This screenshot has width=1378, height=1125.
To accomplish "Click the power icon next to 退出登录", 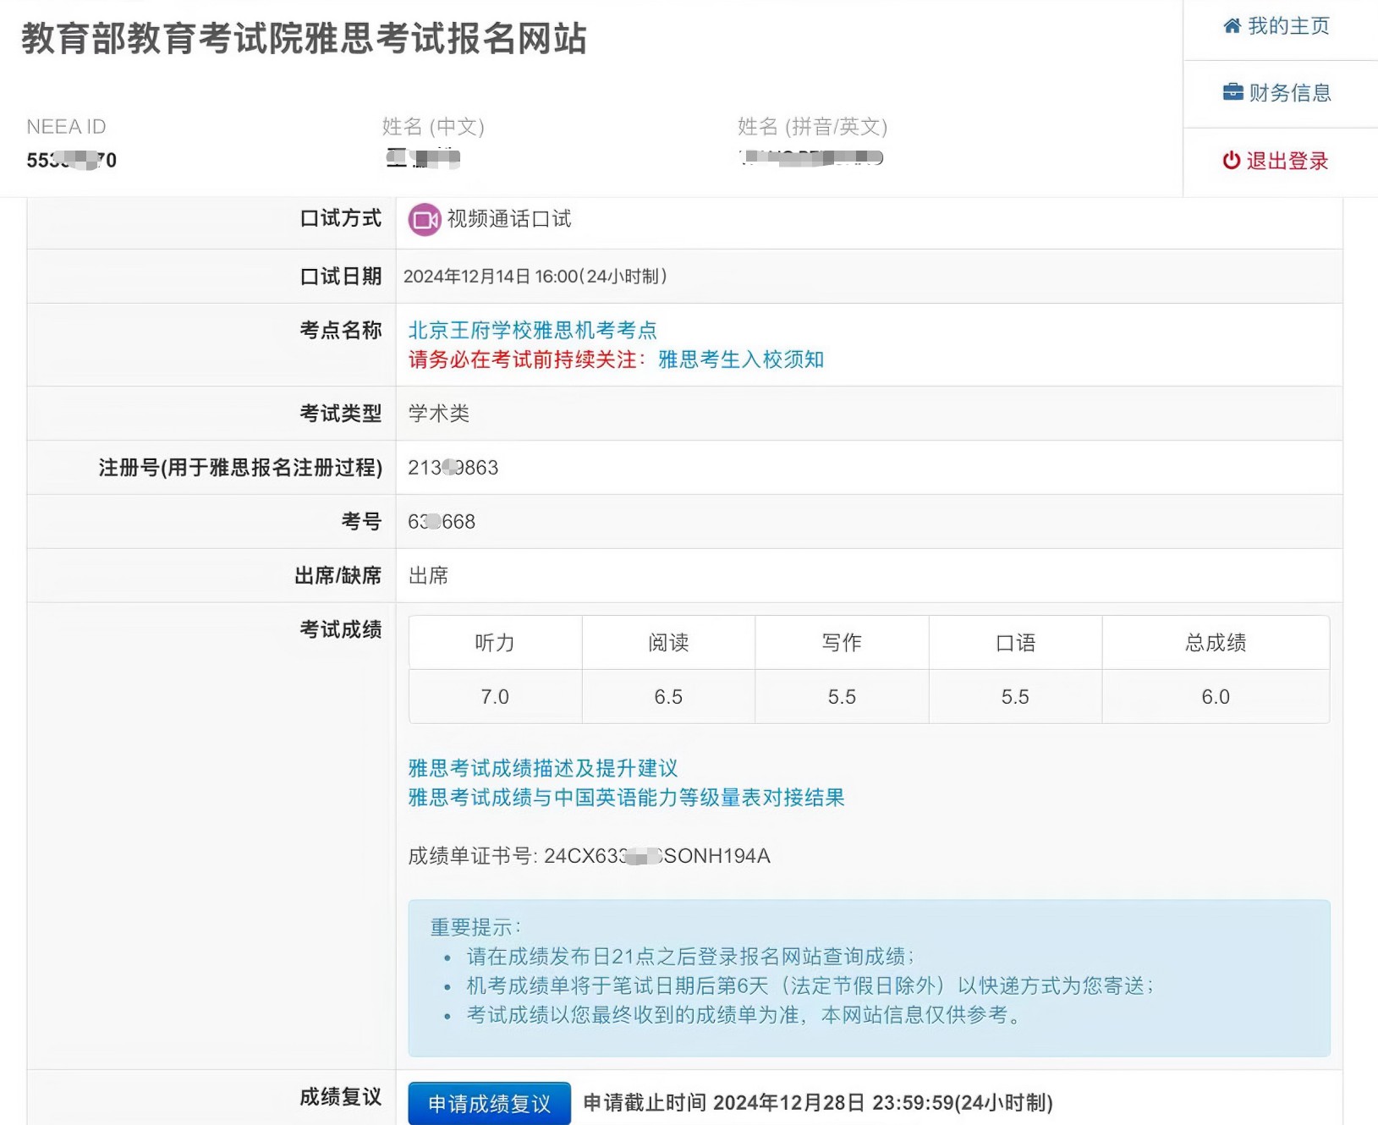I will click(1231, 161).
